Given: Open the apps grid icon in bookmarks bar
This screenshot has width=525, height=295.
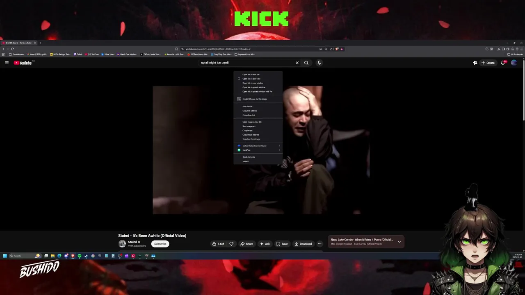Looking at the screenshot, I should 3,54.
